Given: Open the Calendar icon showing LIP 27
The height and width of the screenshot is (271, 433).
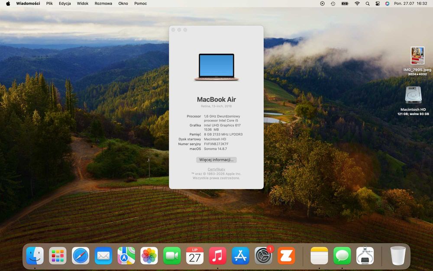Looking at the screenshot, I should pyautogui.click(x=195, y=256).
